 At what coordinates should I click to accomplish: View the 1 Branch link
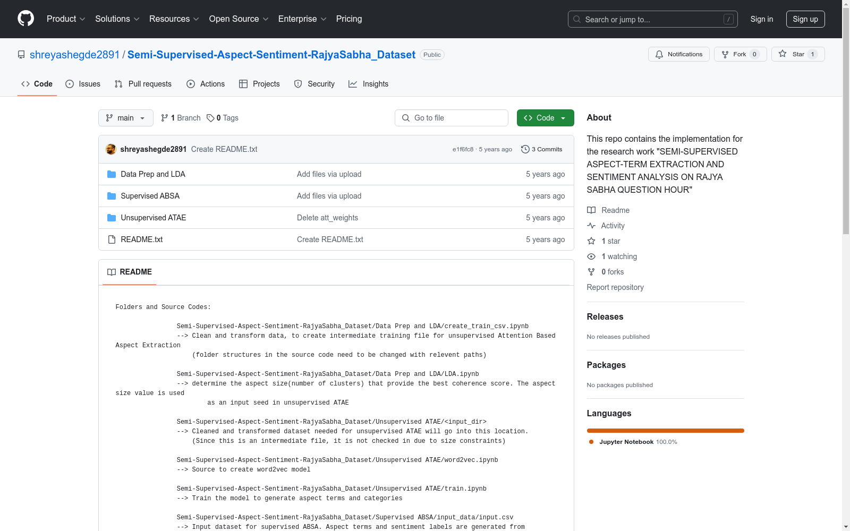coord(181,118)
